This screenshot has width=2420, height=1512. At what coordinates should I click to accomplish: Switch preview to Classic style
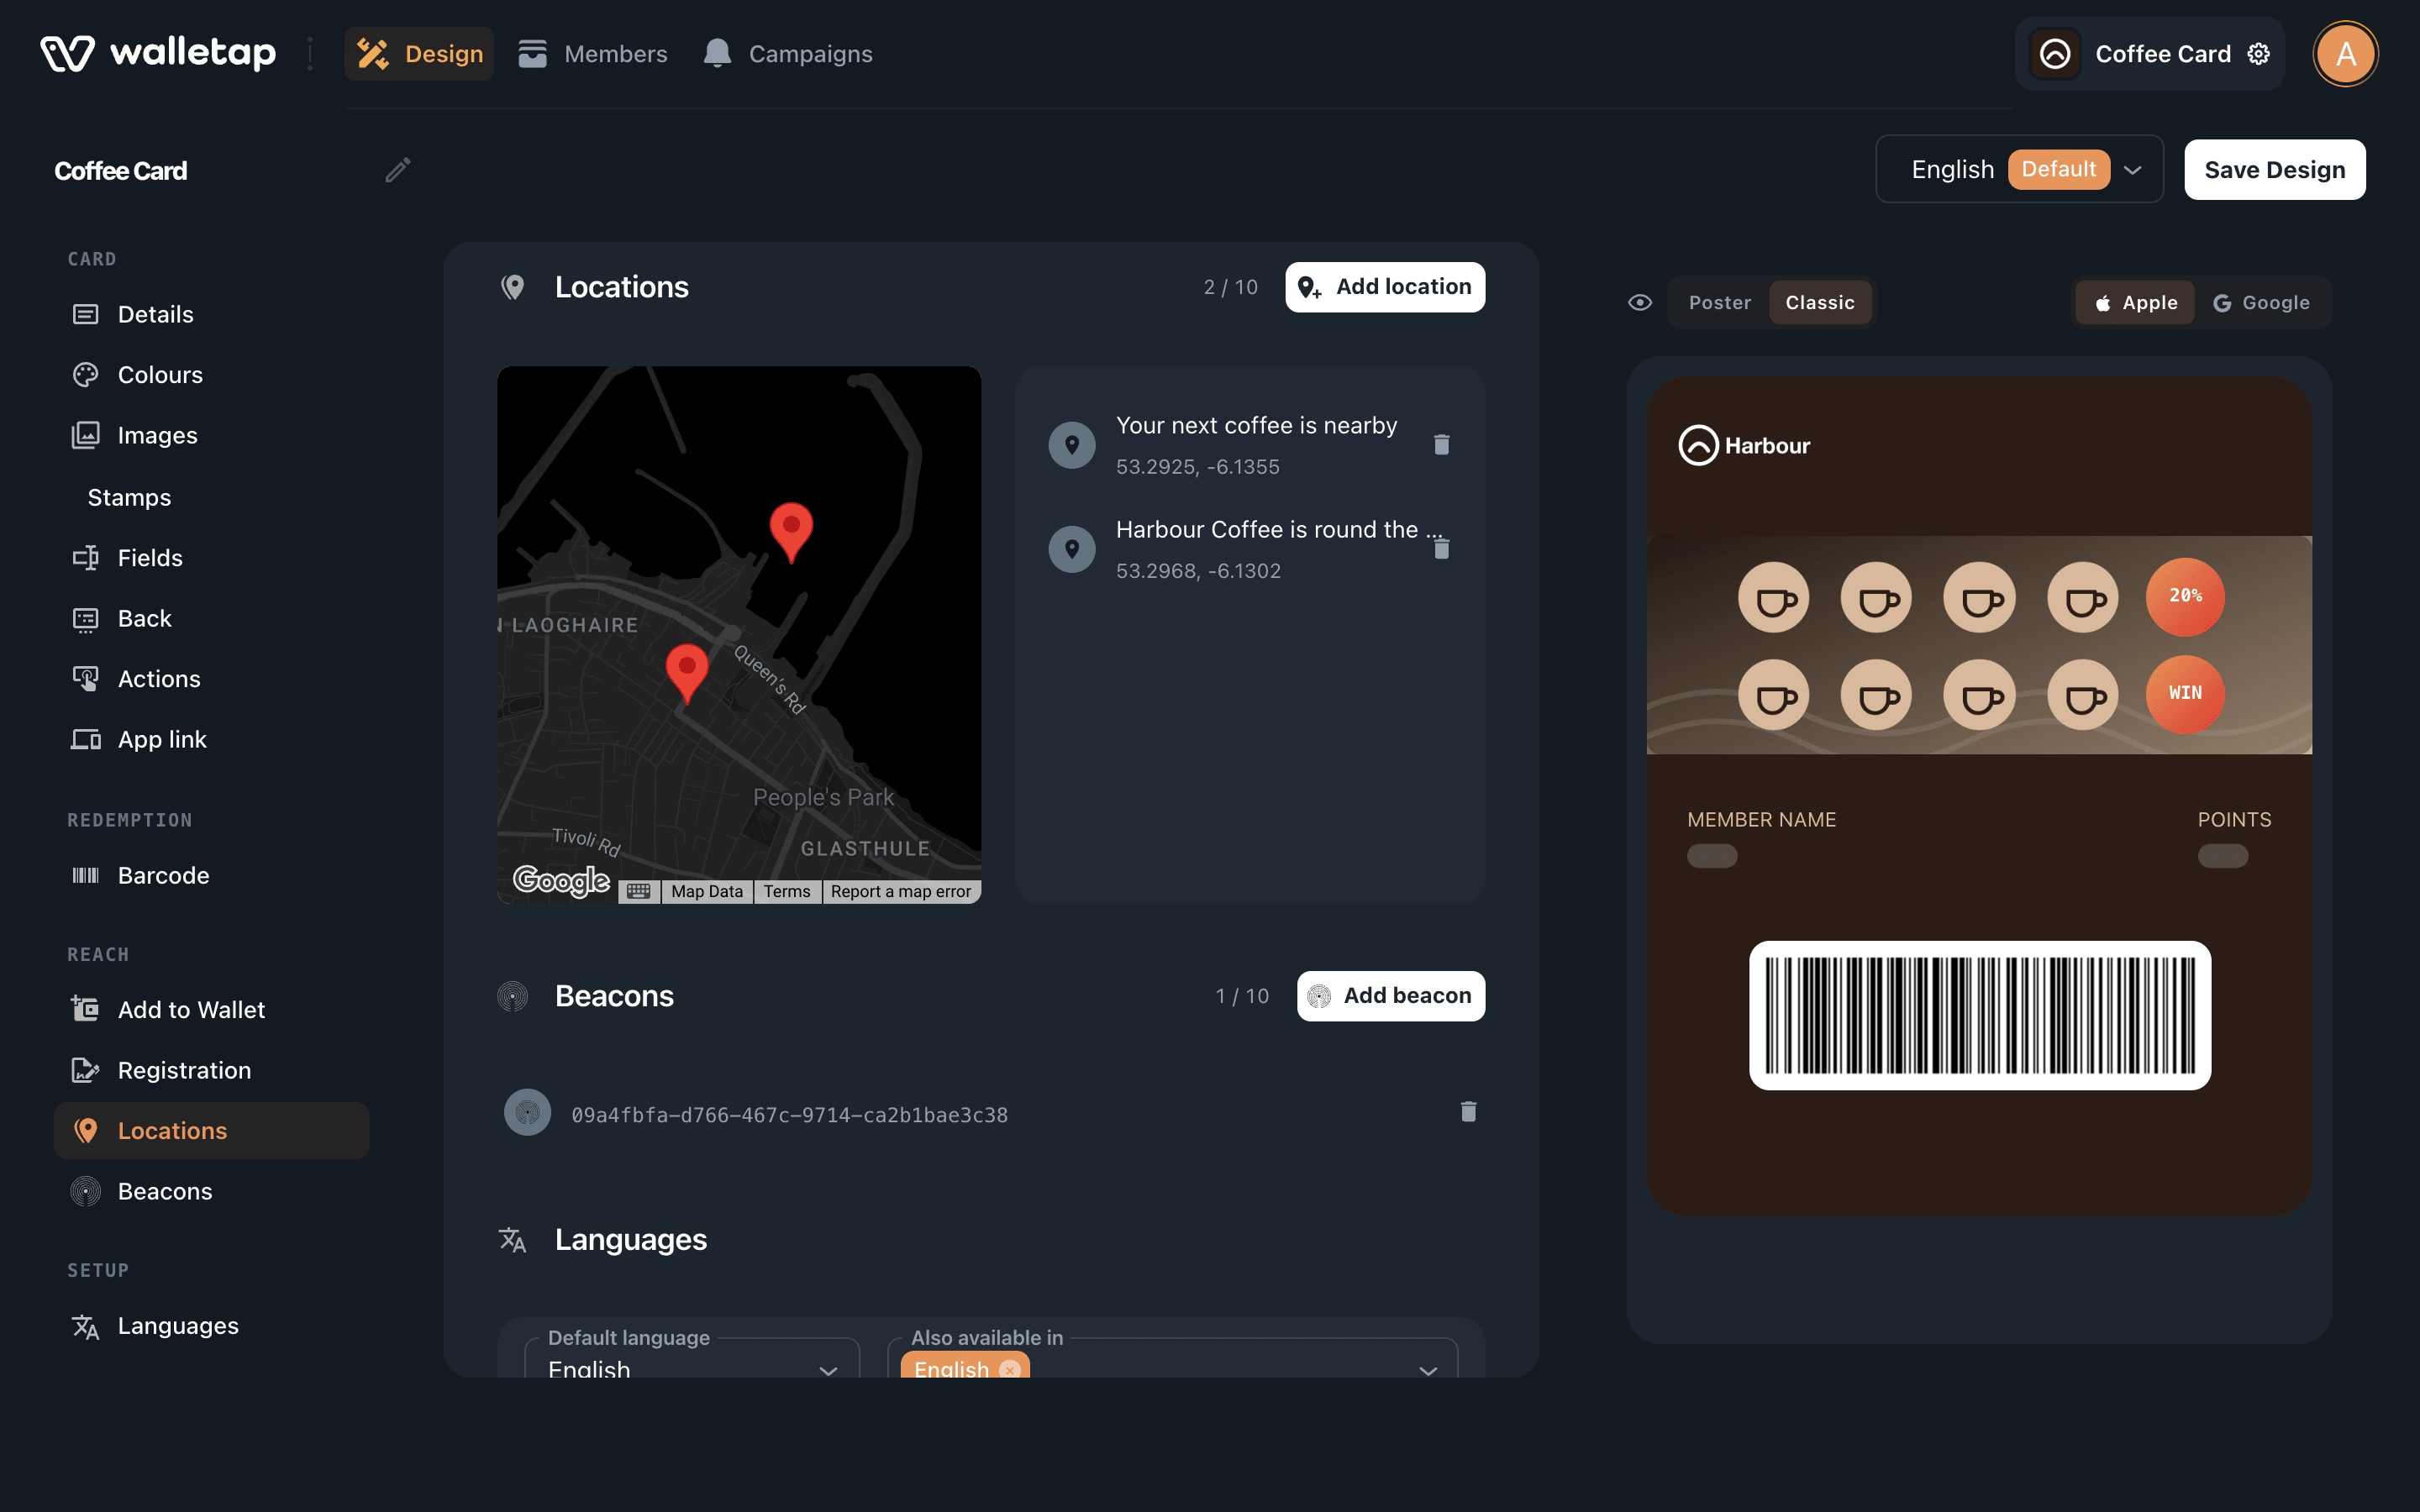(1820, 302)
